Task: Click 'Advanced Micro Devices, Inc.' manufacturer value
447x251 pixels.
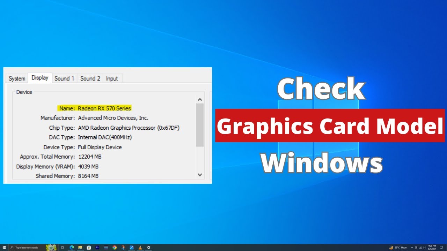Action: click(113, 118)
